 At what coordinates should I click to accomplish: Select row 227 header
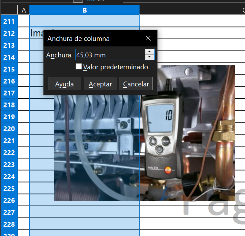pyautogui.click(x=9, y=212)
